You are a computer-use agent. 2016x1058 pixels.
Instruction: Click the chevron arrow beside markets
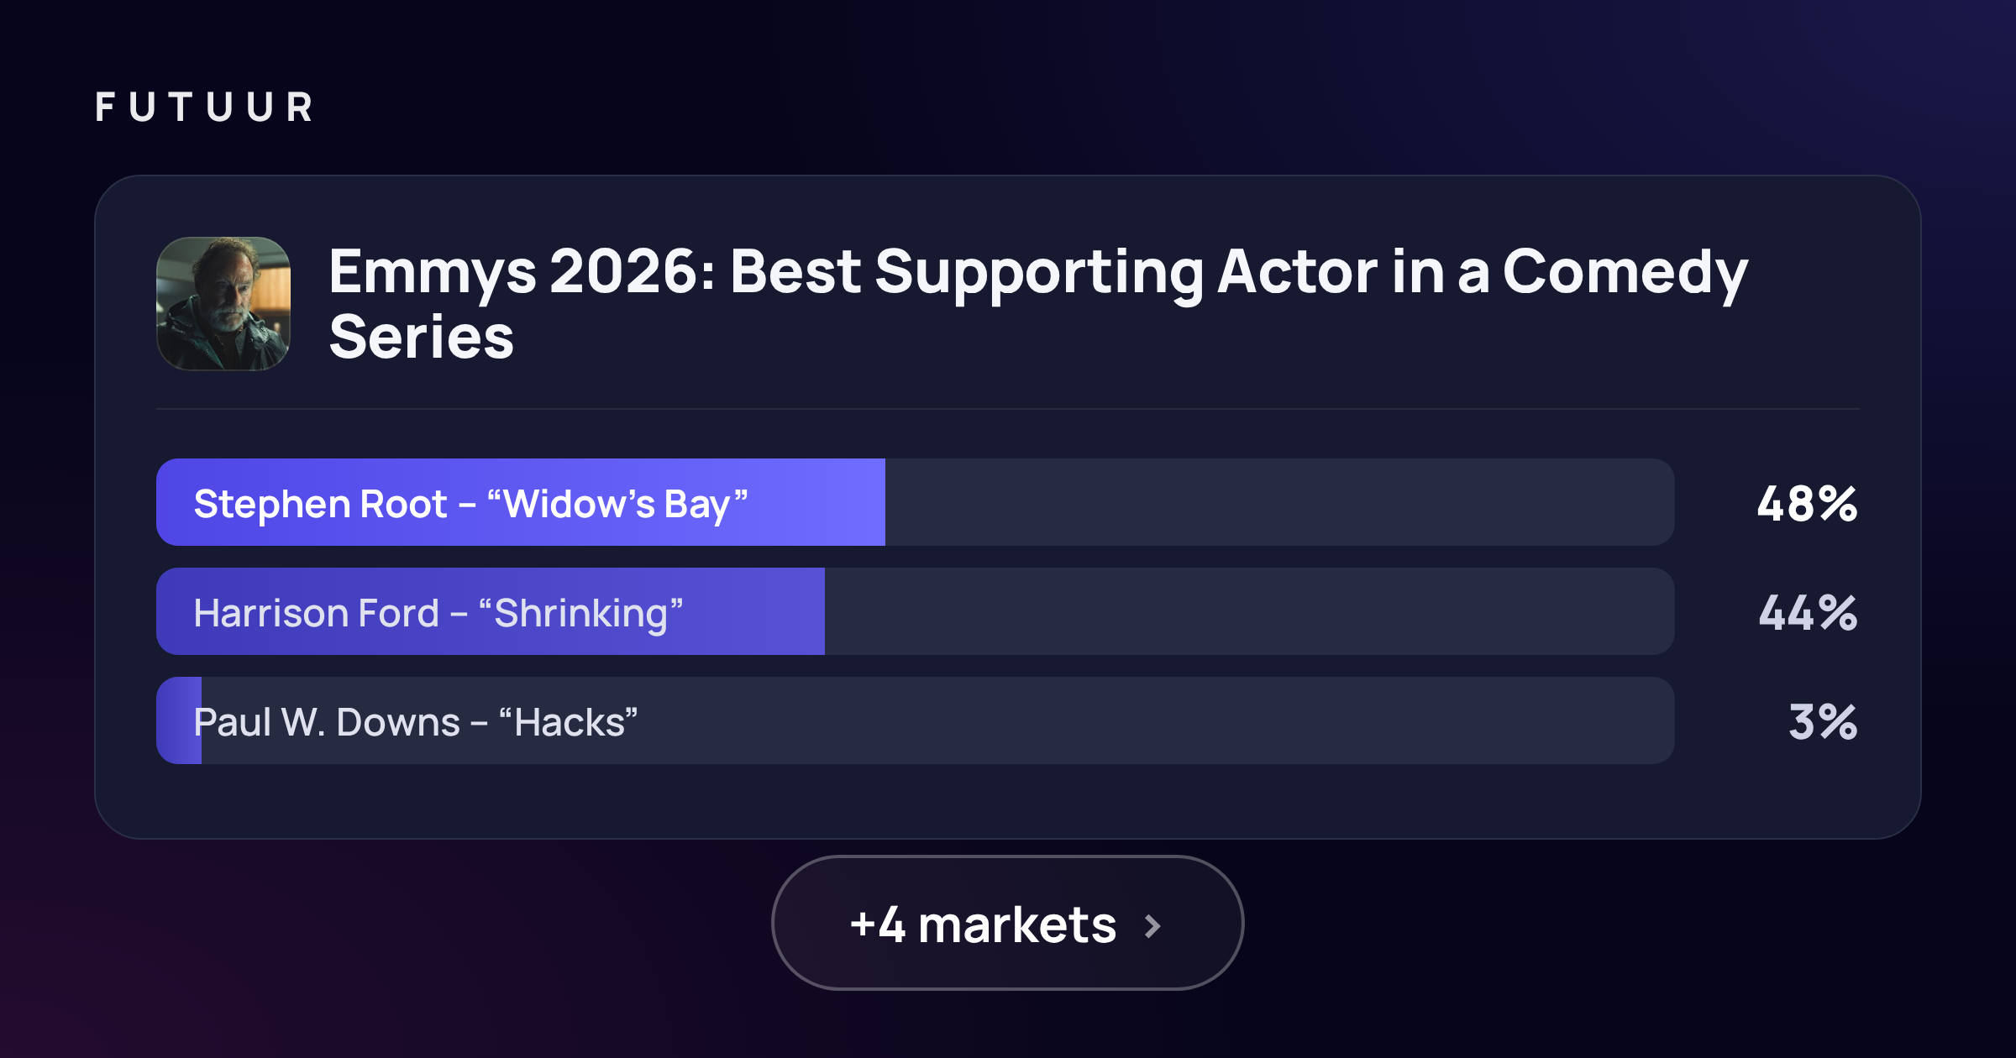click(1153, 926)
